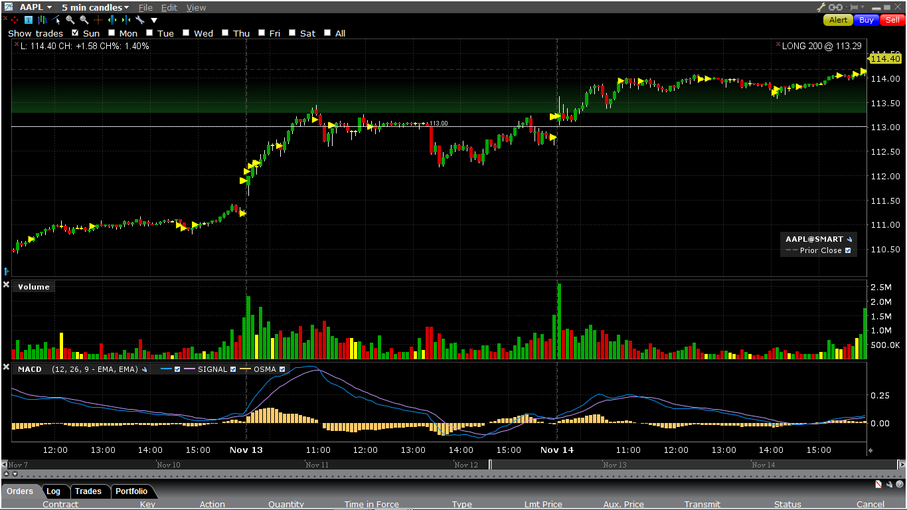
Task: Click the Lmt Price column header
Action: point(543,505)
